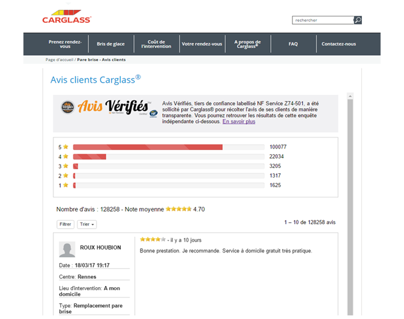Click the 3-star rating row star

pos(65,166)
